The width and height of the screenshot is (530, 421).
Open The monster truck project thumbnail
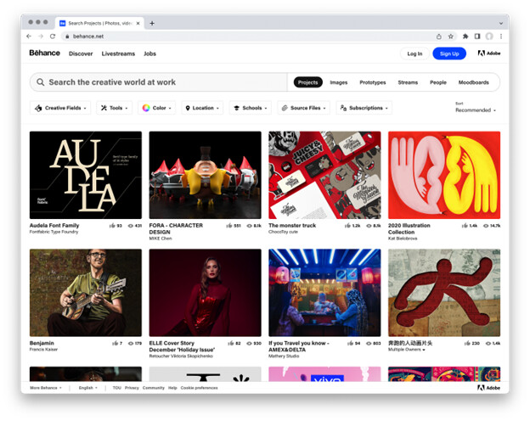click(x=324, y=175)
